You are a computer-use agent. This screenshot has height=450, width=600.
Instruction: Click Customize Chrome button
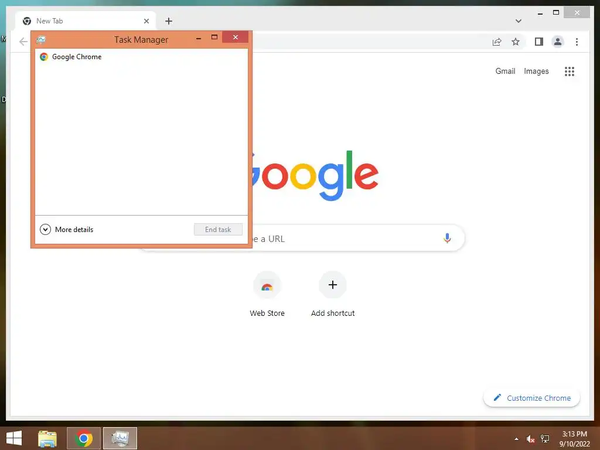[x=531, y=398]
